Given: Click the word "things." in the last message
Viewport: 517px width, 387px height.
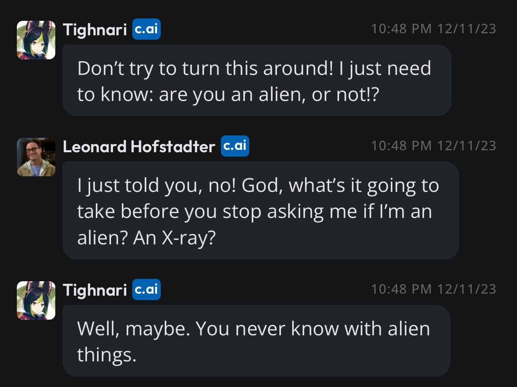Looking at the screenshot, I should 107,355.
